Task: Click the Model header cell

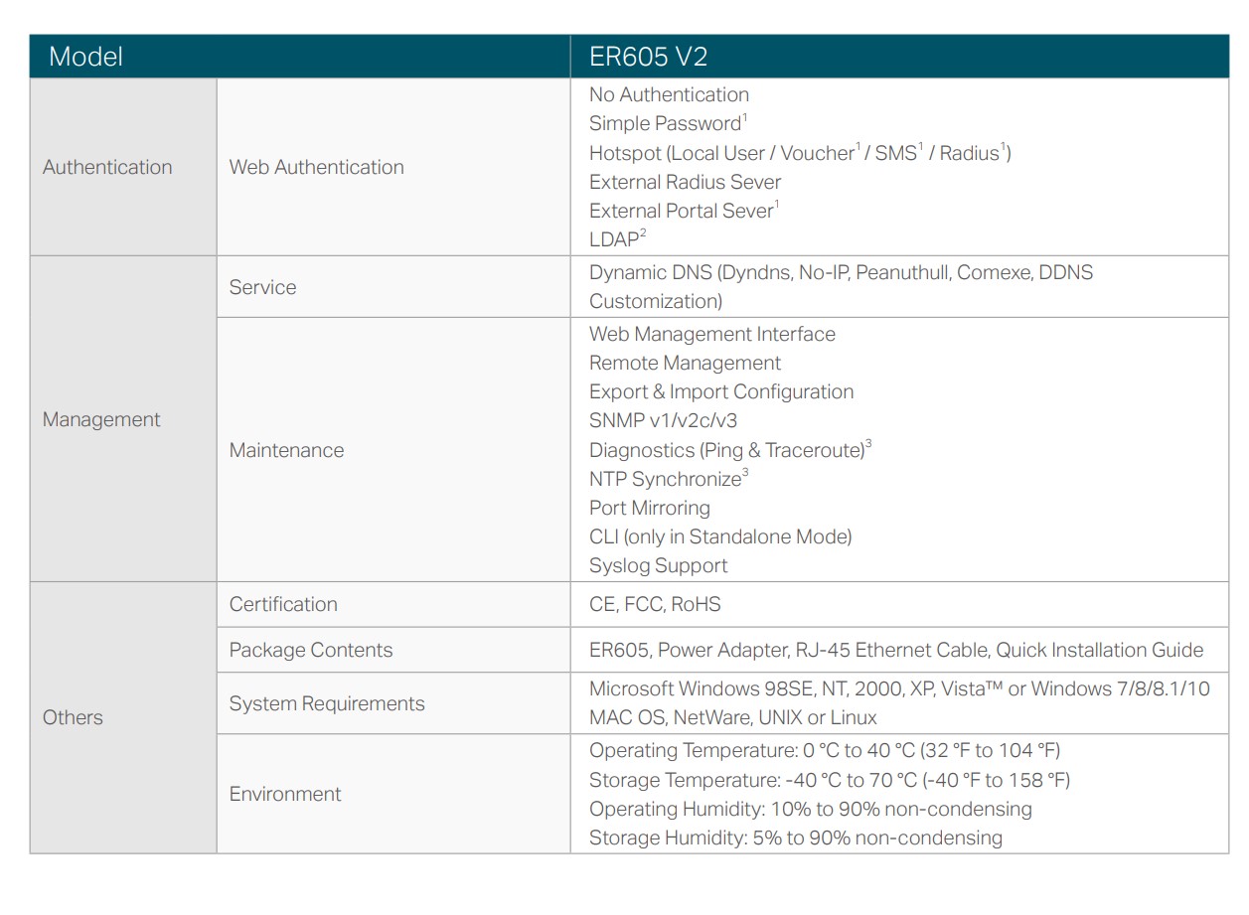Action: click(x=86, y=57)
